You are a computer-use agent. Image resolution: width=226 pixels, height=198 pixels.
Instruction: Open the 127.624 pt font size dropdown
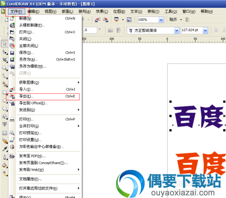[205, 31]
